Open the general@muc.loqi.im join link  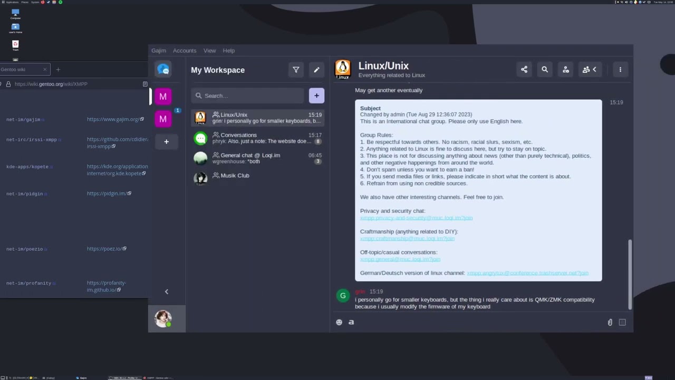[400, 259]
